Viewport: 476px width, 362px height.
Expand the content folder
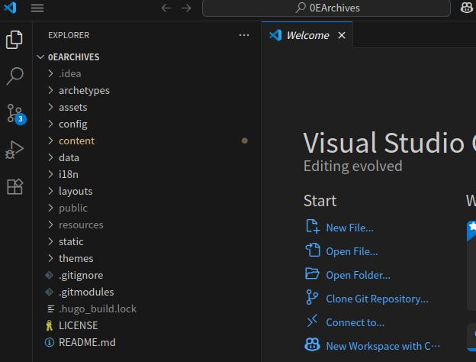(76, 141)
